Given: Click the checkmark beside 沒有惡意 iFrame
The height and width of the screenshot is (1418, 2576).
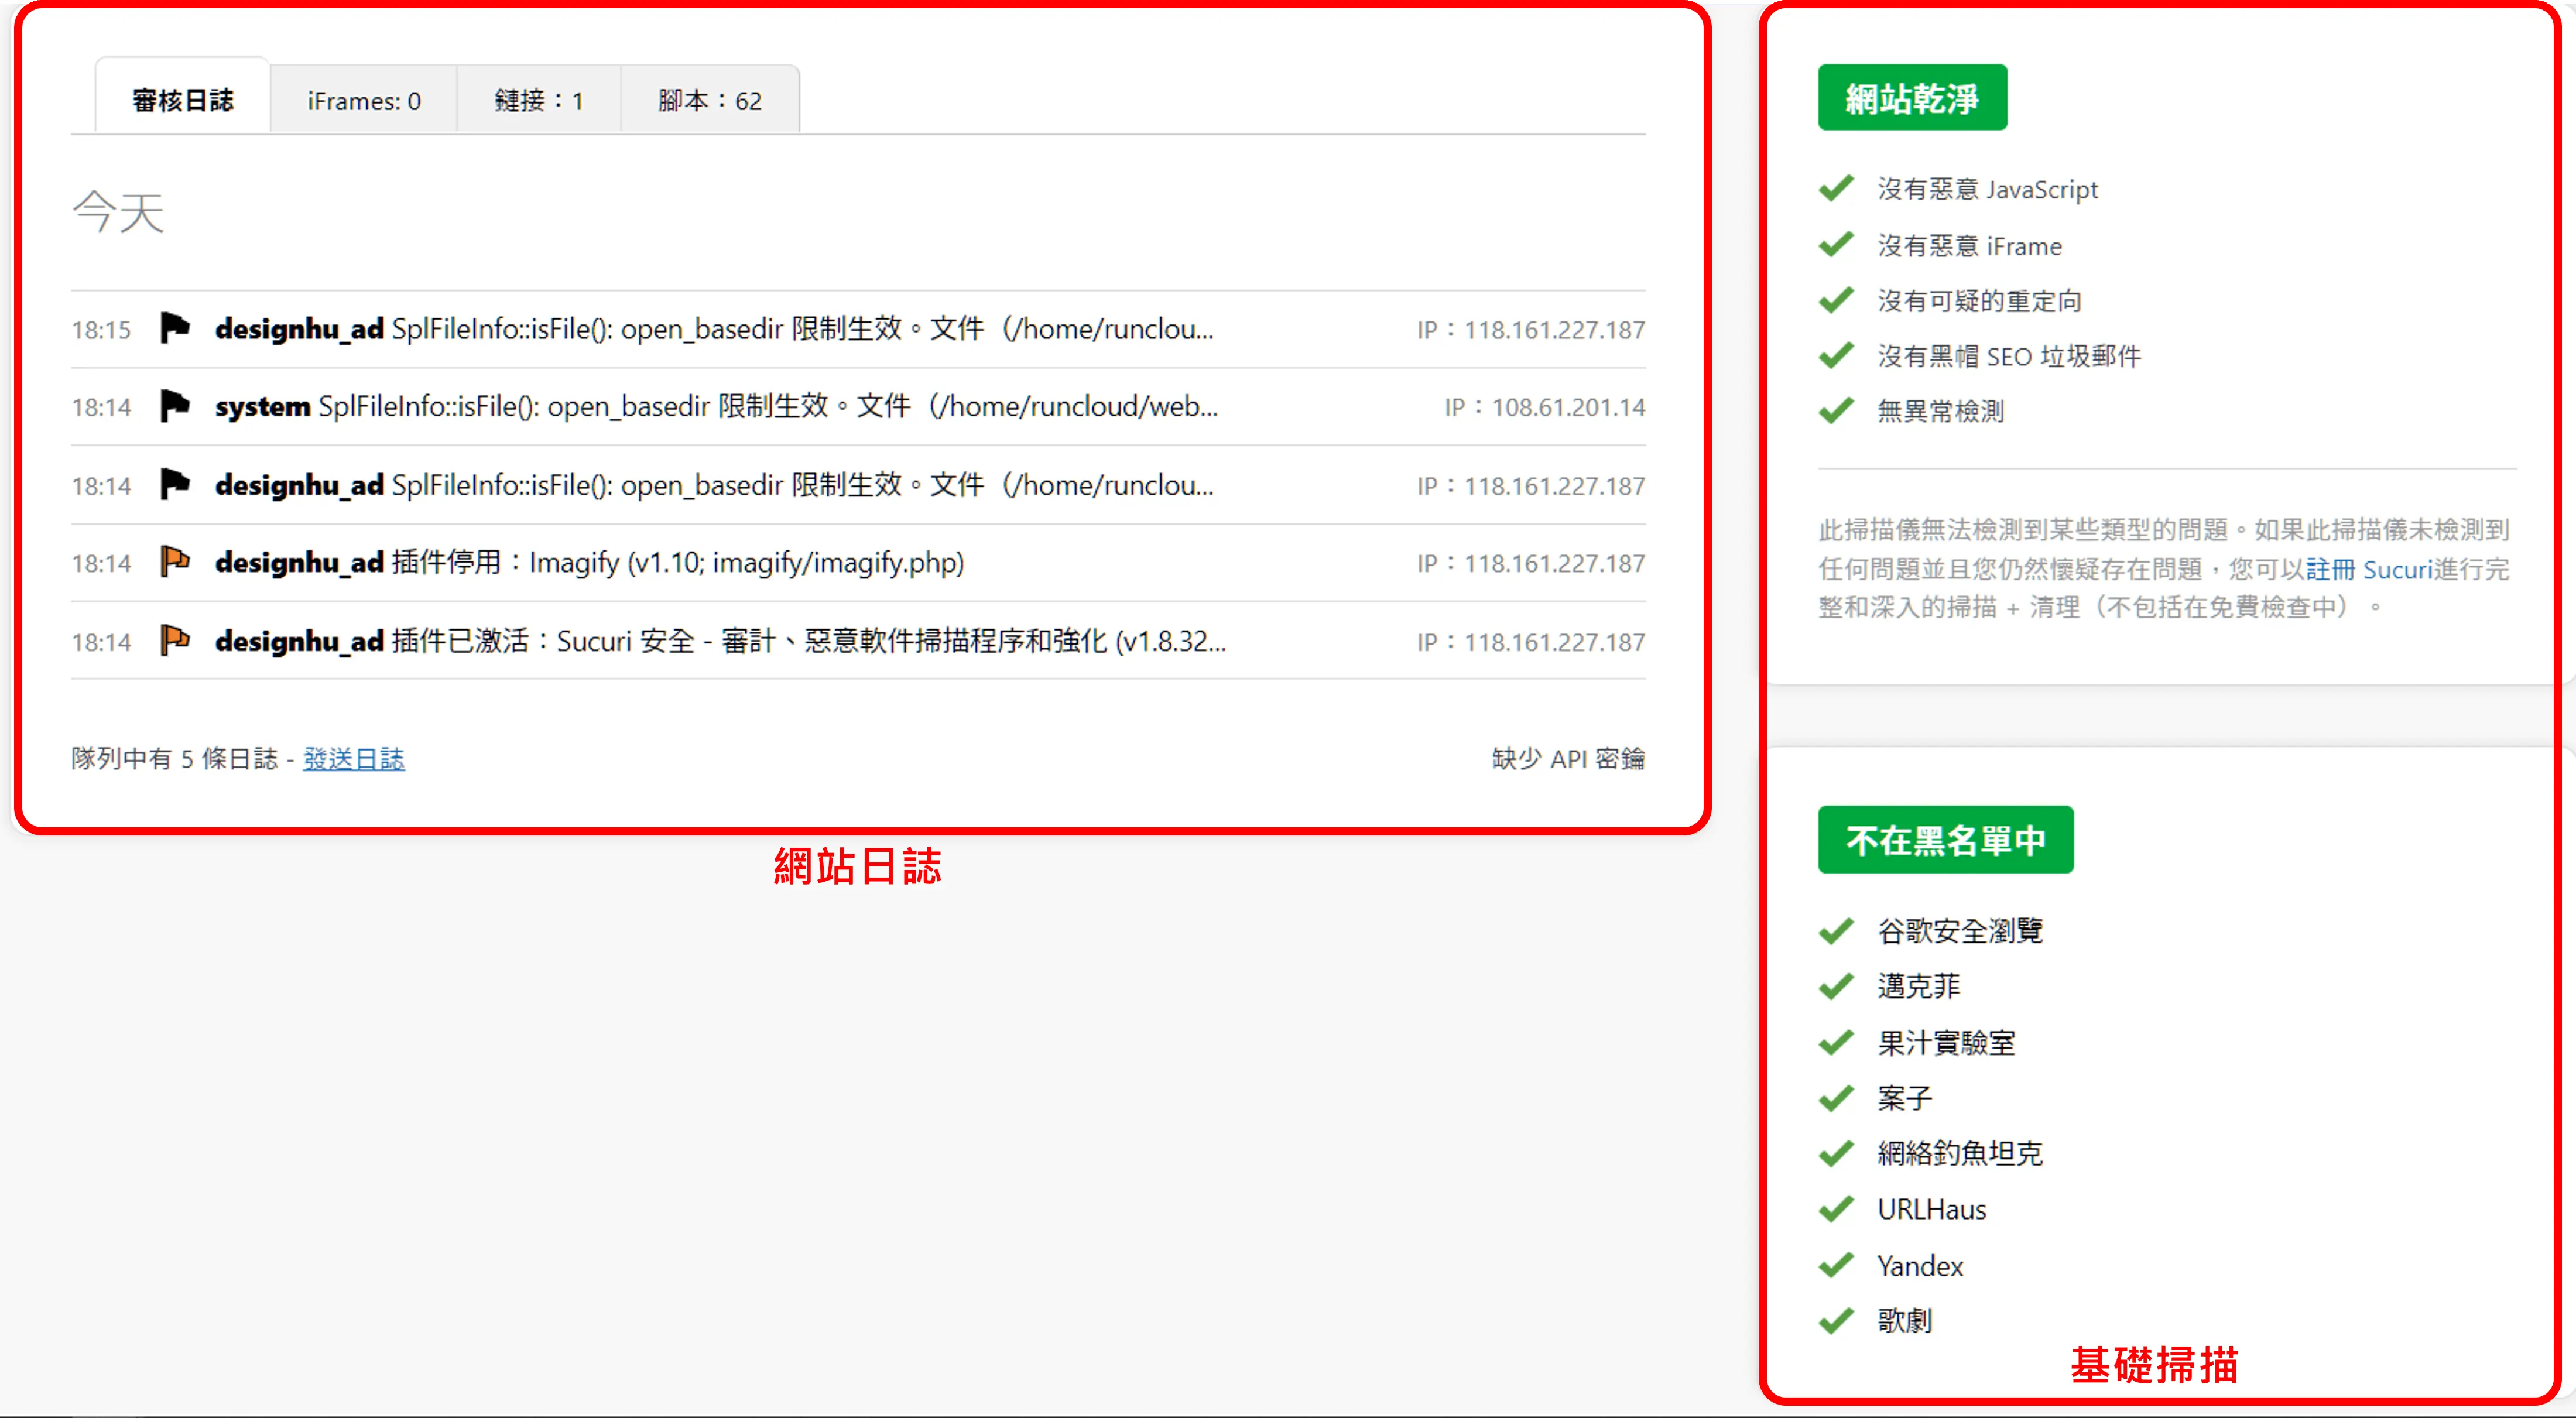Looking at the screenshot, I should click(x=1836, y=244).
